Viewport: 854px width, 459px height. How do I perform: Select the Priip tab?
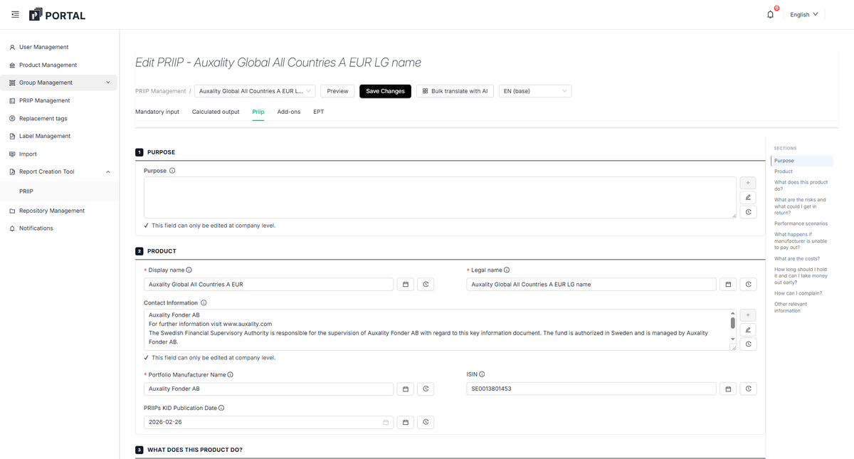[258, 112]
